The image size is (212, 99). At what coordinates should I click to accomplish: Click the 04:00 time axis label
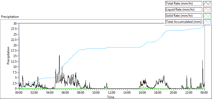click(50, 93)
